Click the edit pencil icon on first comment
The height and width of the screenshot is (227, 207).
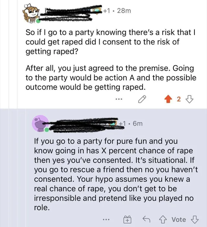point(142,99)
